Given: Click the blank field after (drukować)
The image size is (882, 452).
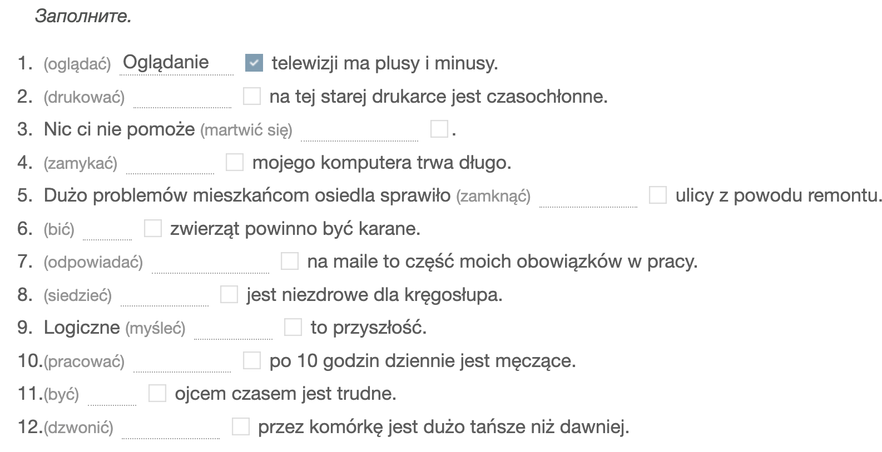Looking at the screenshot, I should tap(182, 97).
